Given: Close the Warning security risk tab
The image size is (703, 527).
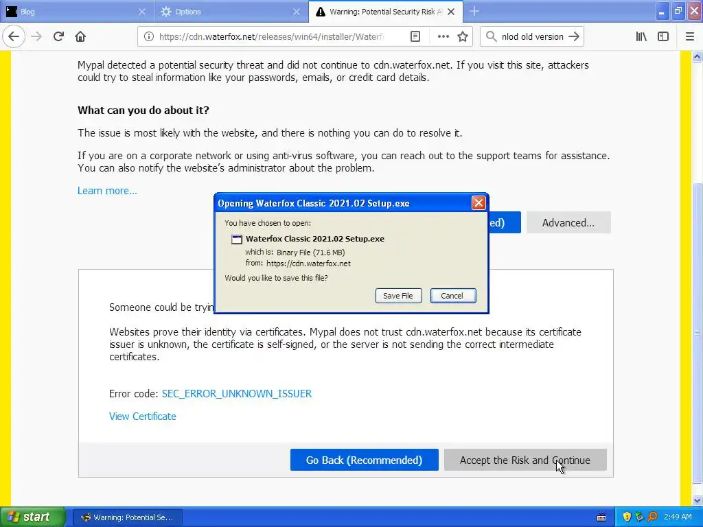Looking at the screenshot, I should (451, 12).
